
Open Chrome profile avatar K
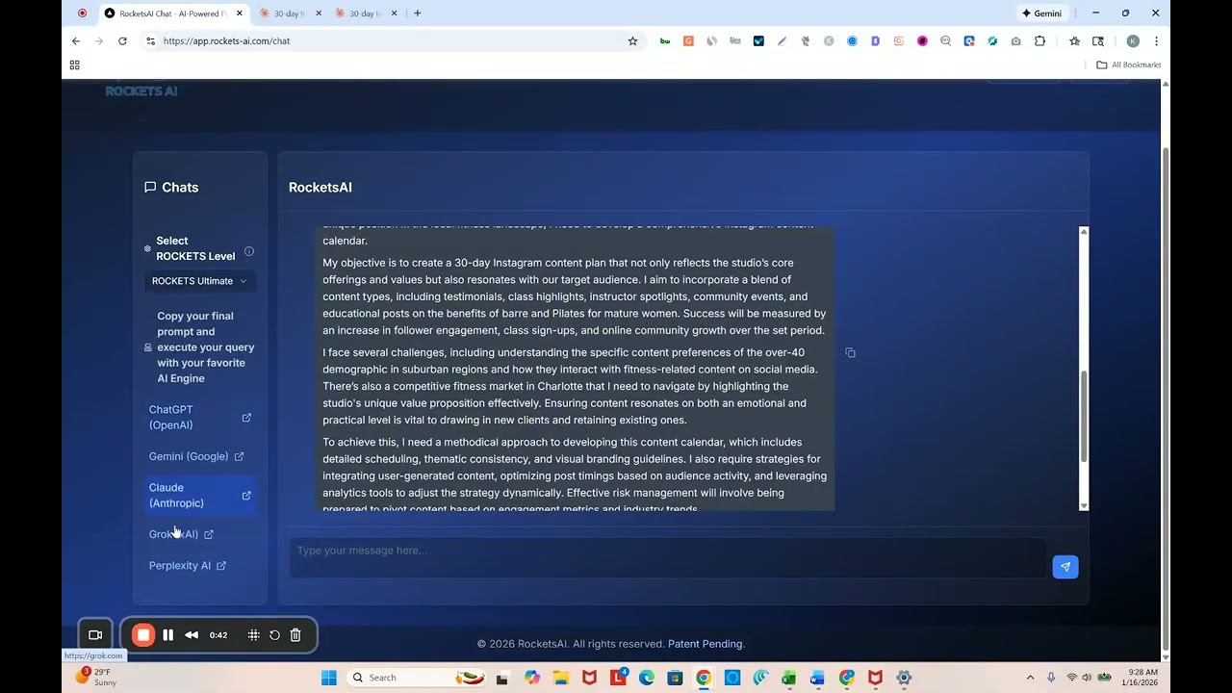point(1133,41)
